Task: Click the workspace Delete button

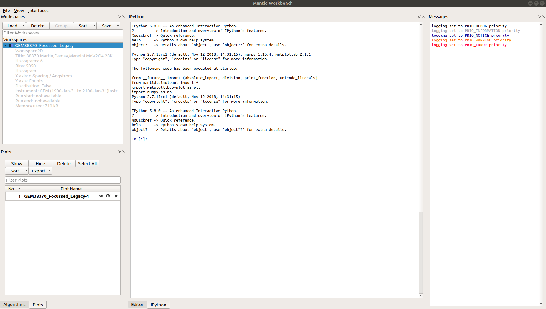Action: coord(38,26)
